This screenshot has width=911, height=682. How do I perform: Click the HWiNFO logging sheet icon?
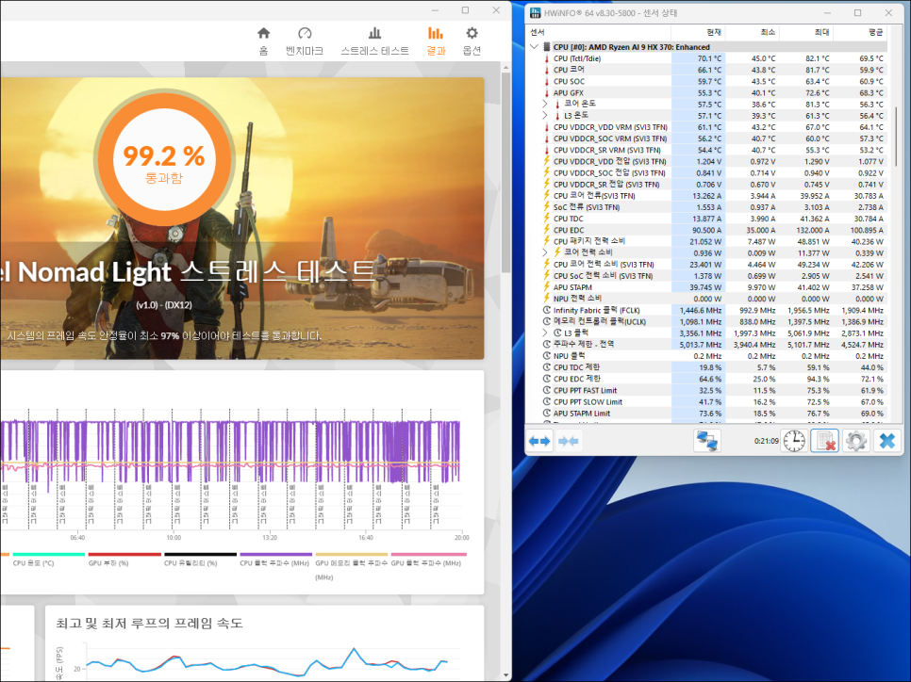[824, 441]
